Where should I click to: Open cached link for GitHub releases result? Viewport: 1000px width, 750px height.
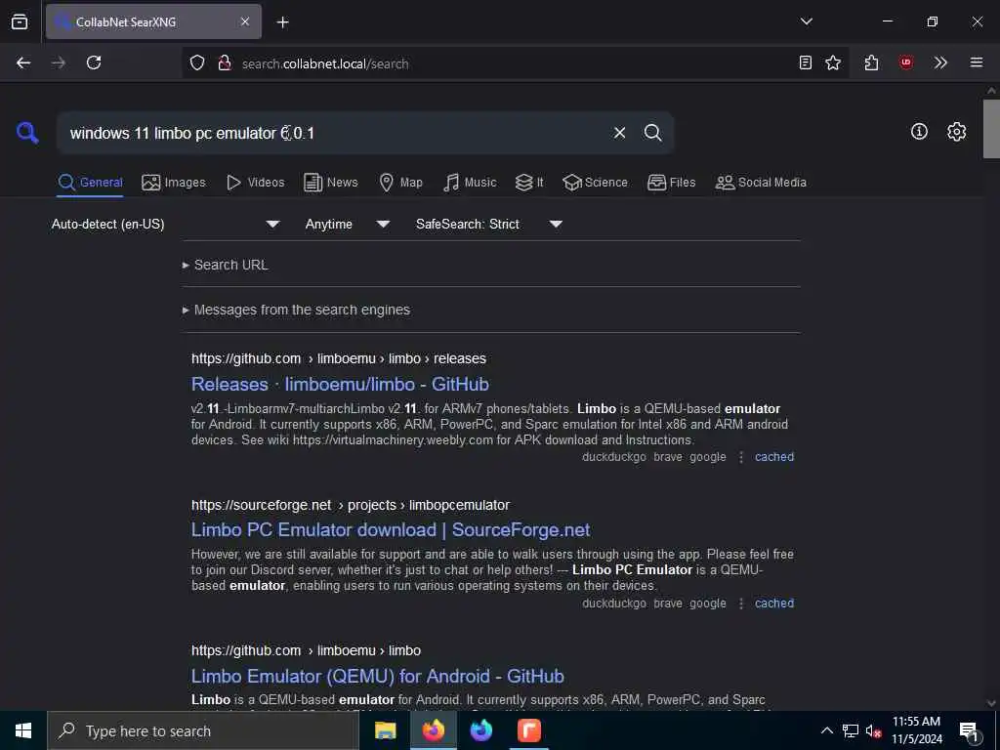point(774,457)
